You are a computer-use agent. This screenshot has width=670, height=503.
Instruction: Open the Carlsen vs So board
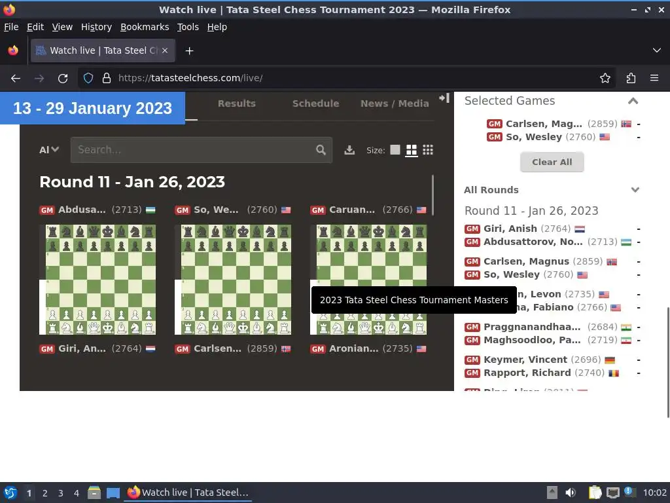click(x=236, y=279)
